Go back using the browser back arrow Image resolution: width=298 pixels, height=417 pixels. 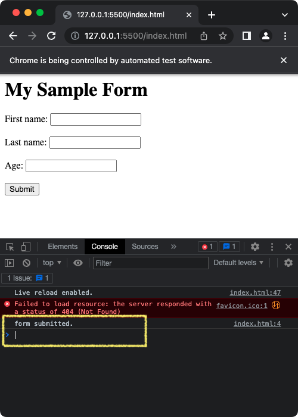tap(13, 36)
